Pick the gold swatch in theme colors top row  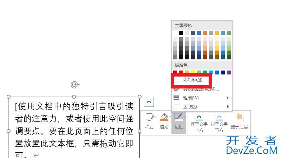tap(217, 33)
